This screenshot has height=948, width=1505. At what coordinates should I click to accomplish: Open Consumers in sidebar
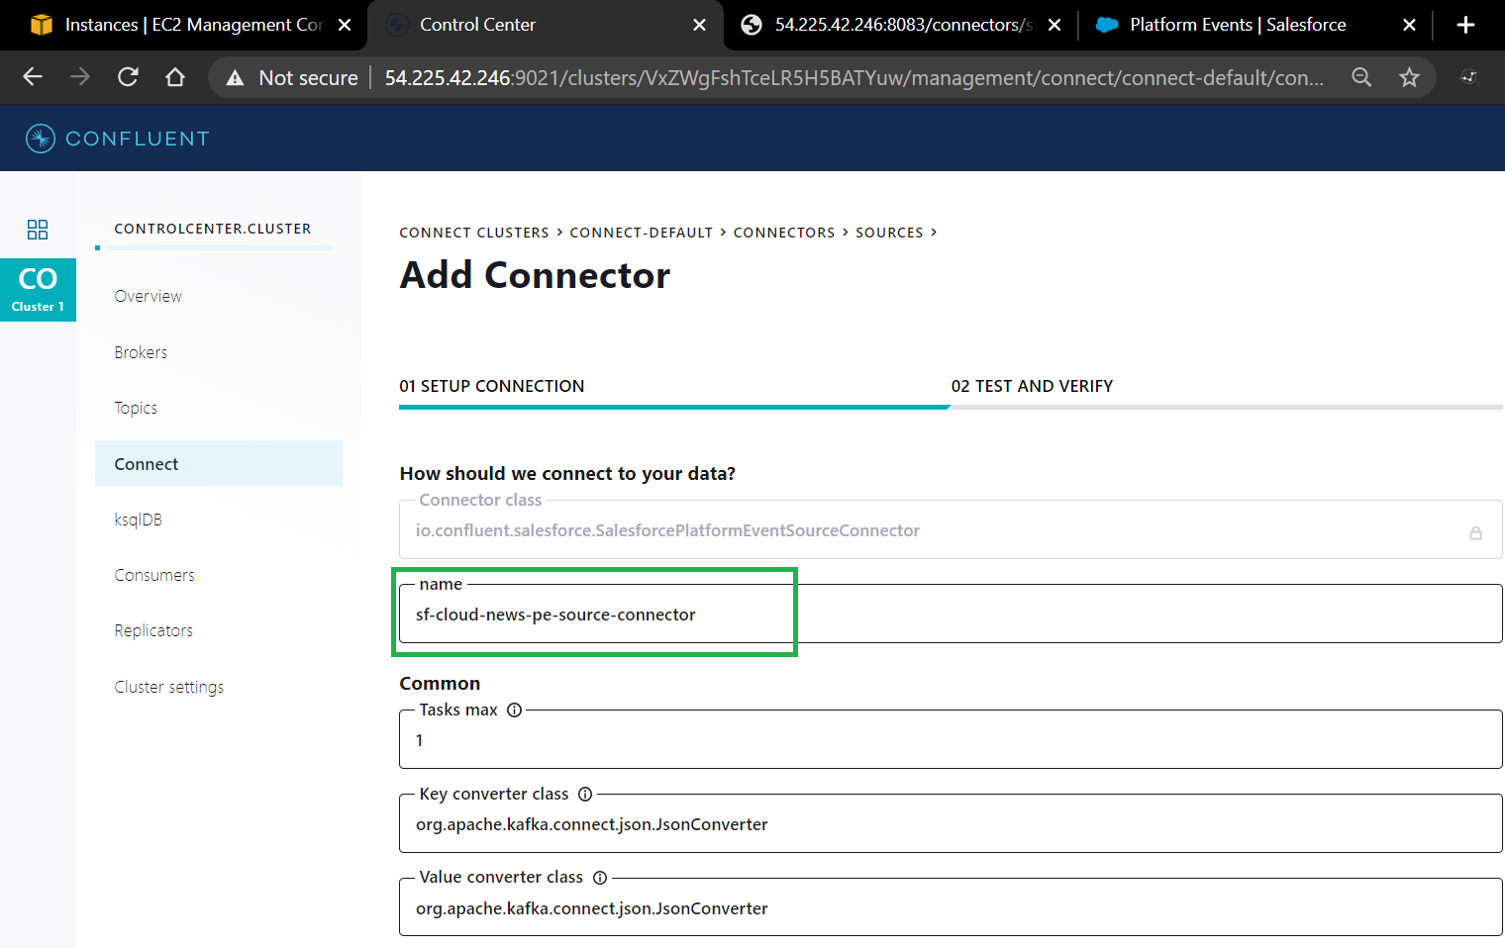[x=154, y=575]
